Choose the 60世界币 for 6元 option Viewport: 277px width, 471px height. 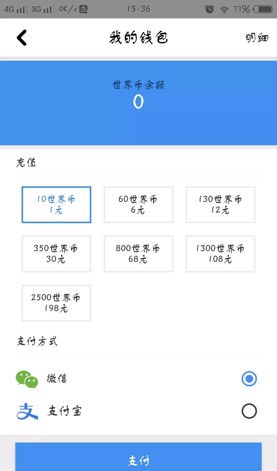(138, 204)
